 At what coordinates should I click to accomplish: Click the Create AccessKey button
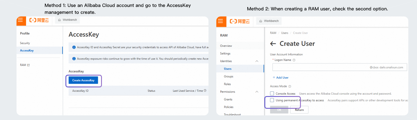pyautogui.click(x=83, y=80)
